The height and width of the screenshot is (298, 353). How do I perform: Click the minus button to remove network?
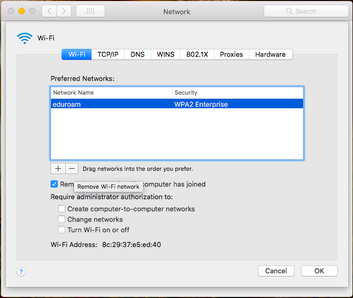click(72, 169)
